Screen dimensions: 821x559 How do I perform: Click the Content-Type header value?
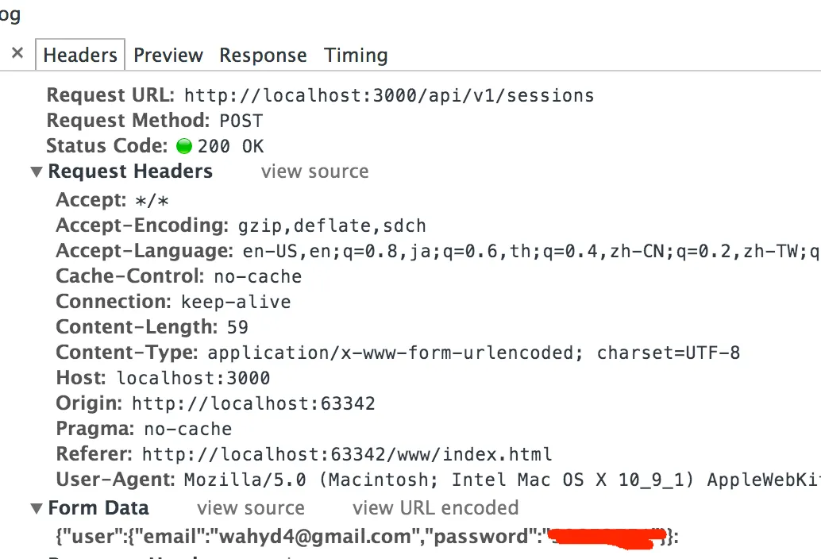pyautogui.click(x=473, y=353)
